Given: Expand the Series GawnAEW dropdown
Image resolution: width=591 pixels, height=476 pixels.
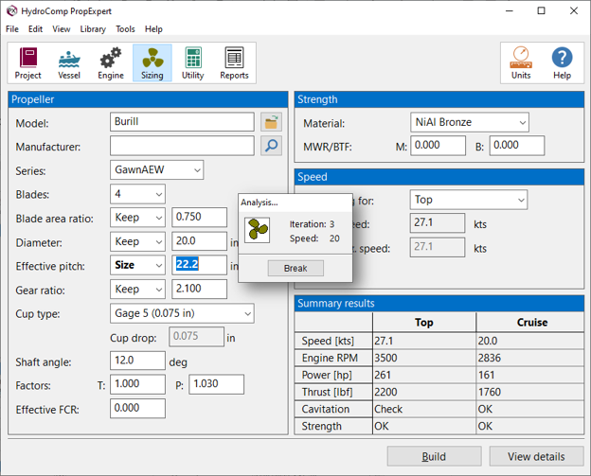Looking at the screenshot, I should click(157, 169).
